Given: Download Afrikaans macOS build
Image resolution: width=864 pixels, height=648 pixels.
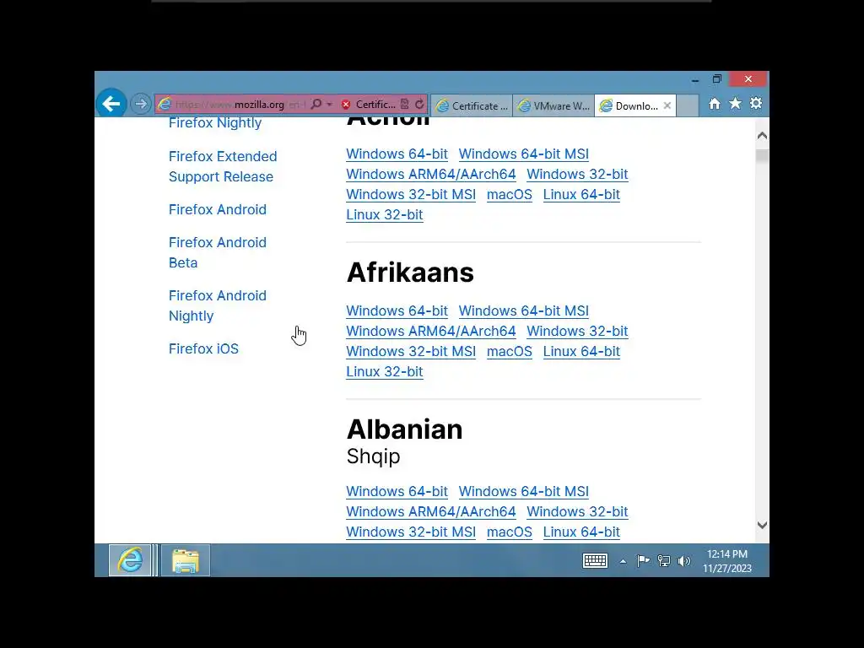Looking at the screenshot, I should pyautogui.click(x=509, y=352).
